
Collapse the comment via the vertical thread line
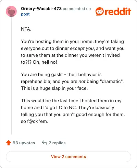11,76
